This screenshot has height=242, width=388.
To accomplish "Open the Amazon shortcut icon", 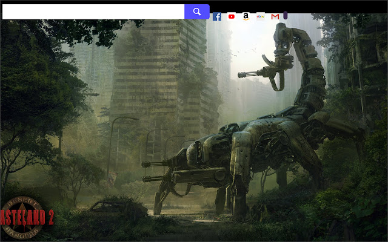I will [x=246, y=16].
